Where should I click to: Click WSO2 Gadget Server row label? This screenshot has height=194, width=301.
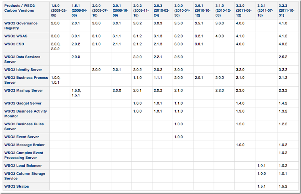[x=23, y=103]
